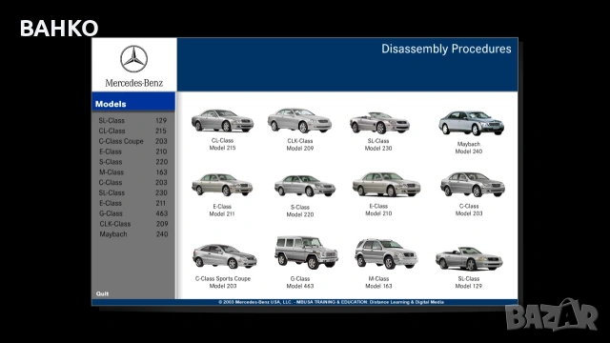Select SL-Class 129 in Models list
The image size is (610, 343).
[132, 121]
